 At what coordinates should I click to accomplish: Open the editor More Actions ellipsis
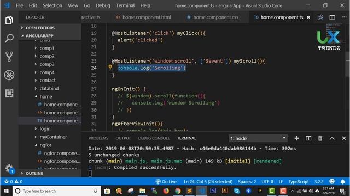pos(344,17)
